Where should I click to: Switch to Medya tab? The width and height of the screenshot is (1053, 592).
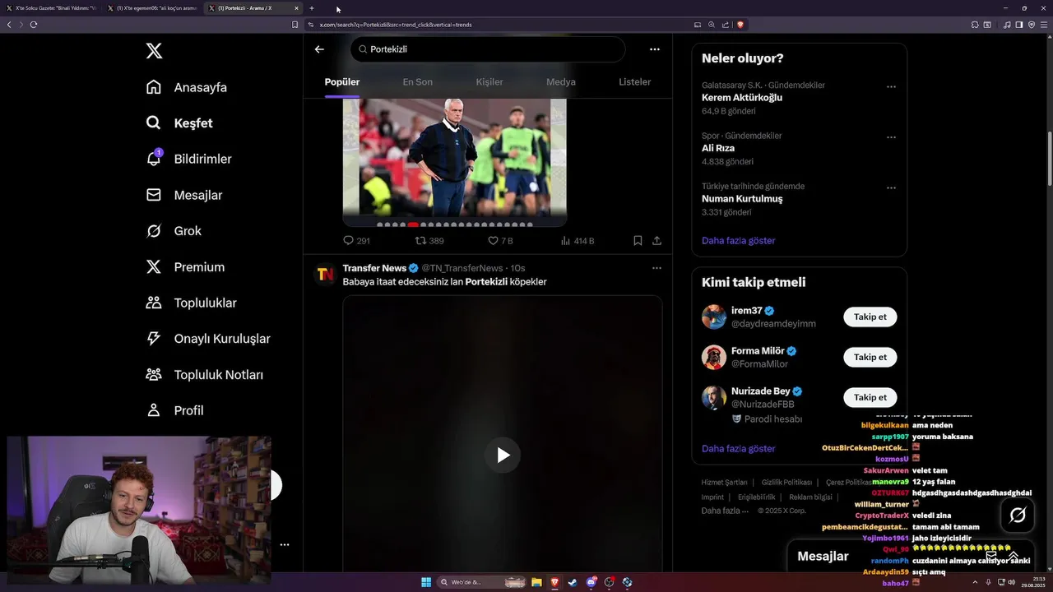pyautogui.click(x=561, y=82)
